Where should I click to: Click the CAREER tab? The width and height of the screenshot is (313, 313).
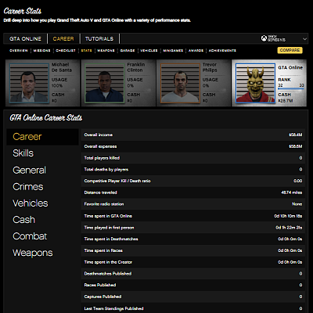coord(63,38)
